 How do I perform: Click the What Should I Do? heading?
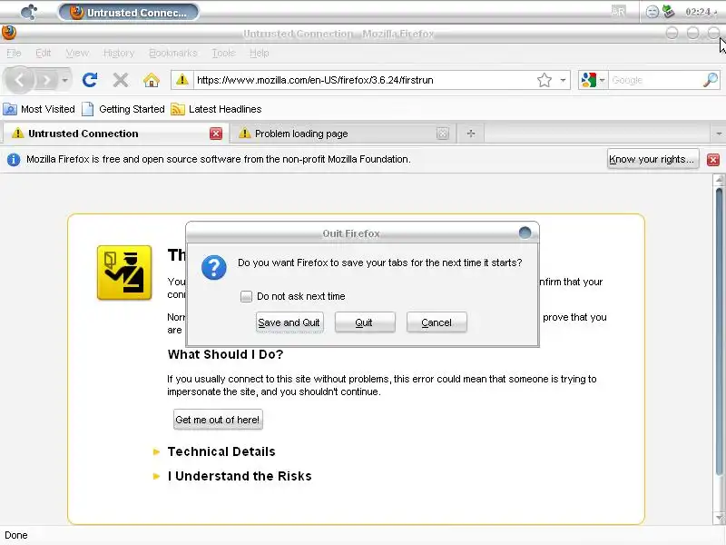225,354
